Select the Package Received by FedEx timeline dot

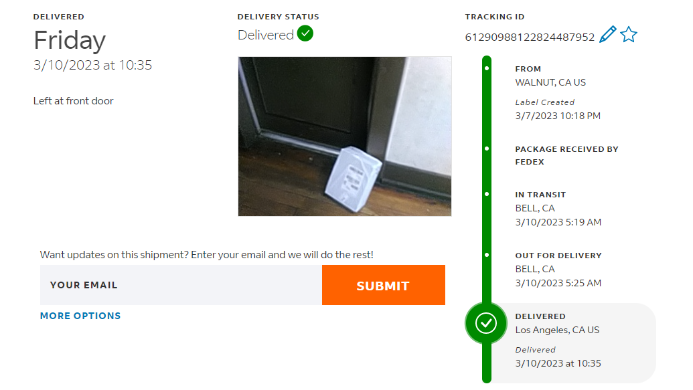487,149
